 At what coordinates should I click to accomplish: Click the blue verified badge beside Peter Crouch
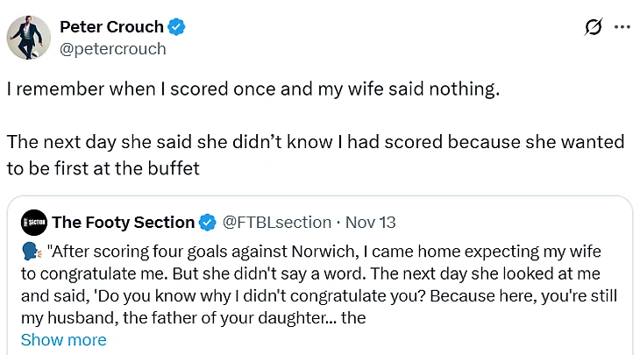177,27
